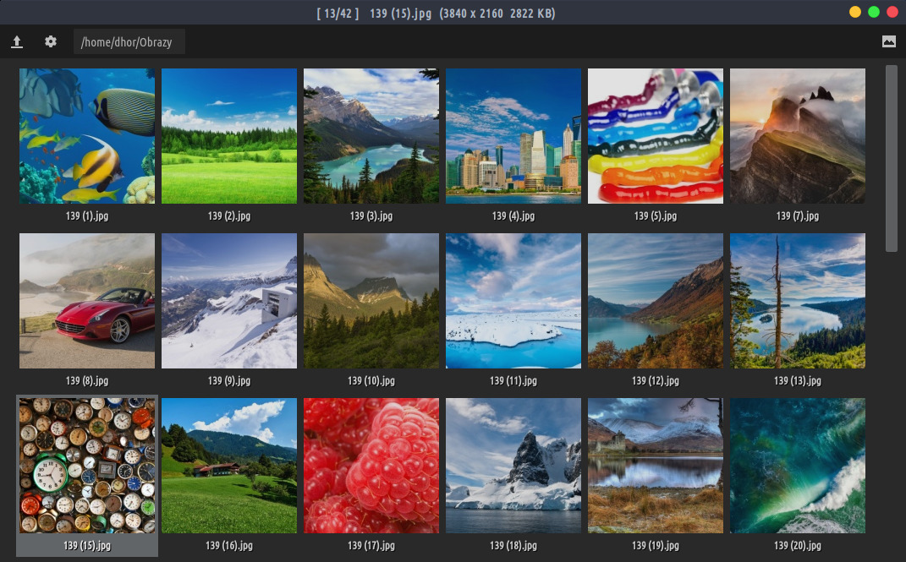Screen dimensions: 906x562
Task: Click the filename label 139 (10).jpg
Action: point(371,381)
